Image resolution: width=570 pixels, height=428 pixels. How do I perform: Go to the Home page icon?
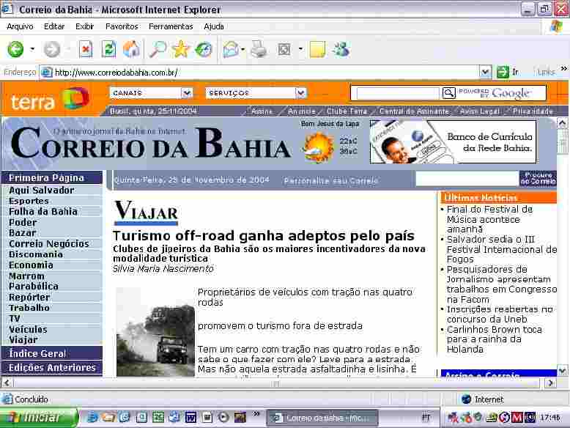tap(131, 49)
